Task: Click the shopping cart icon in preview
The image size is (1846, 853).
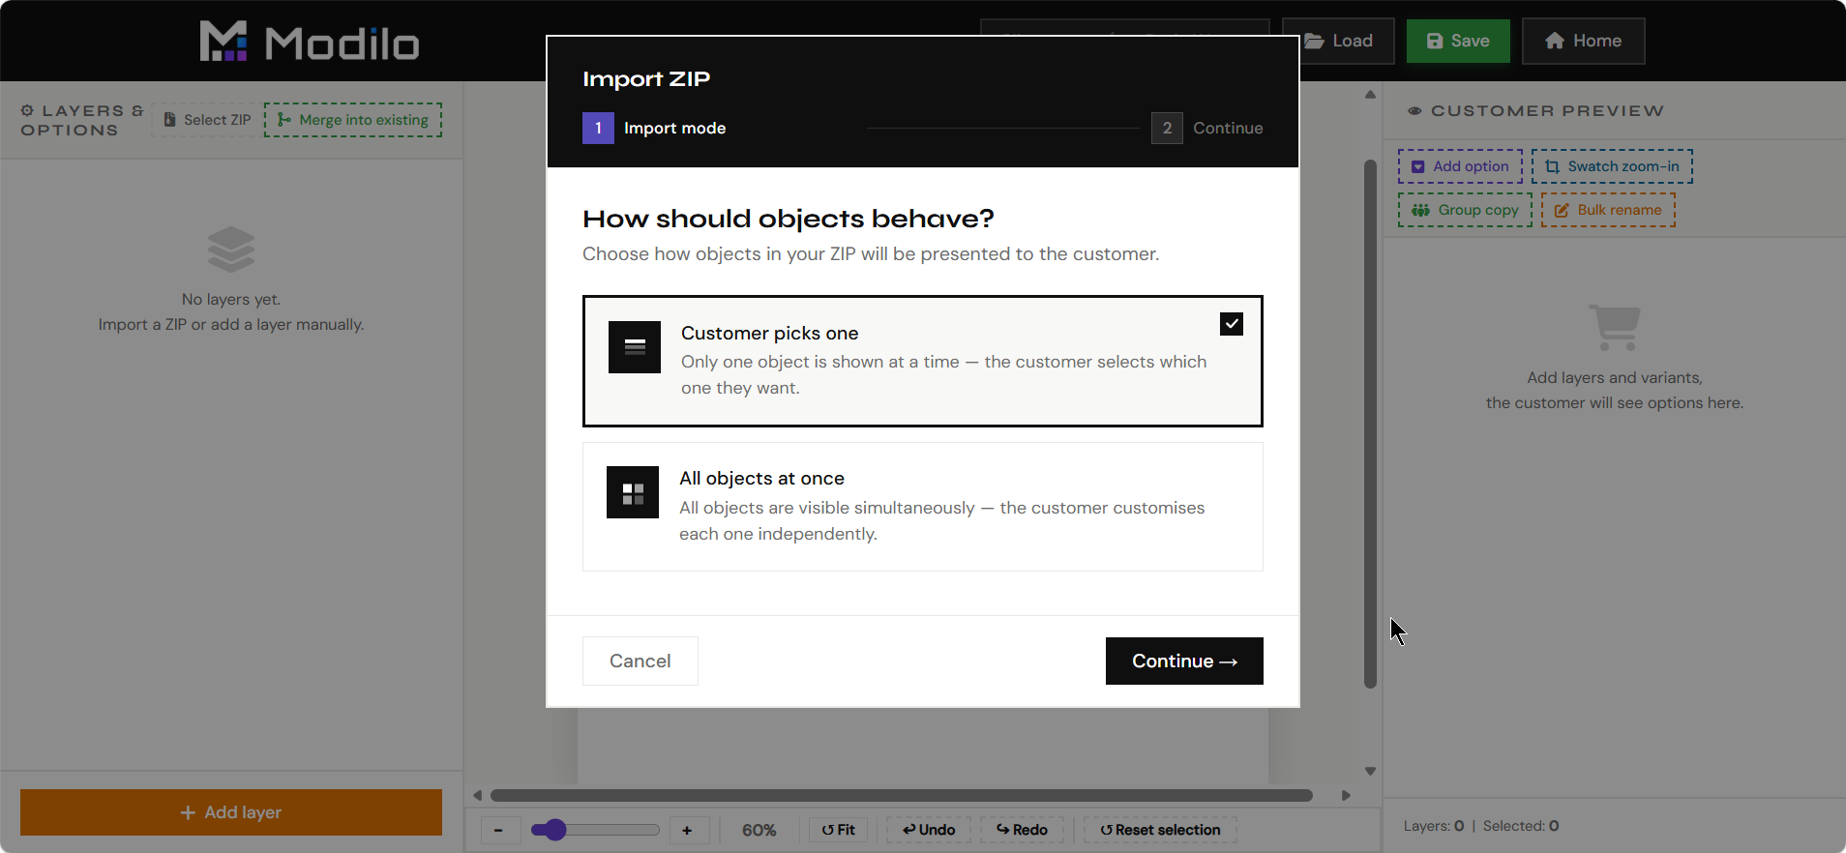Action: [x=1615, y=327]
